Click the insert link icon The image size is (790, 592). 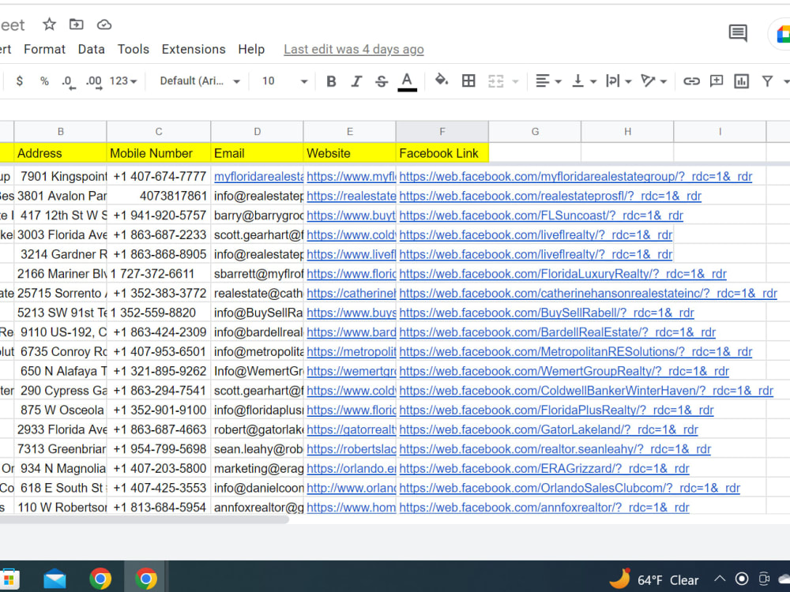point(691,81)
